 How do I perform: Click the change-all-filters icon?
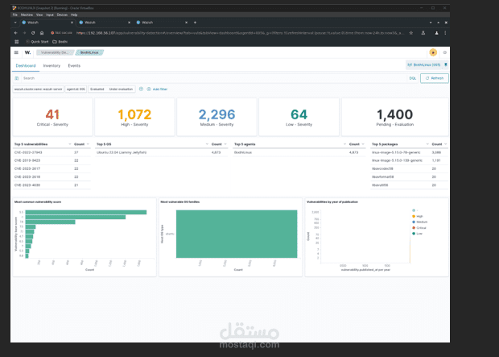point(141,89)
